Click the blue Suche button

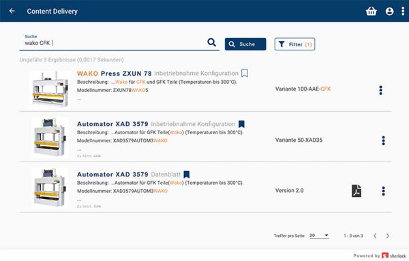pos(245,44)
